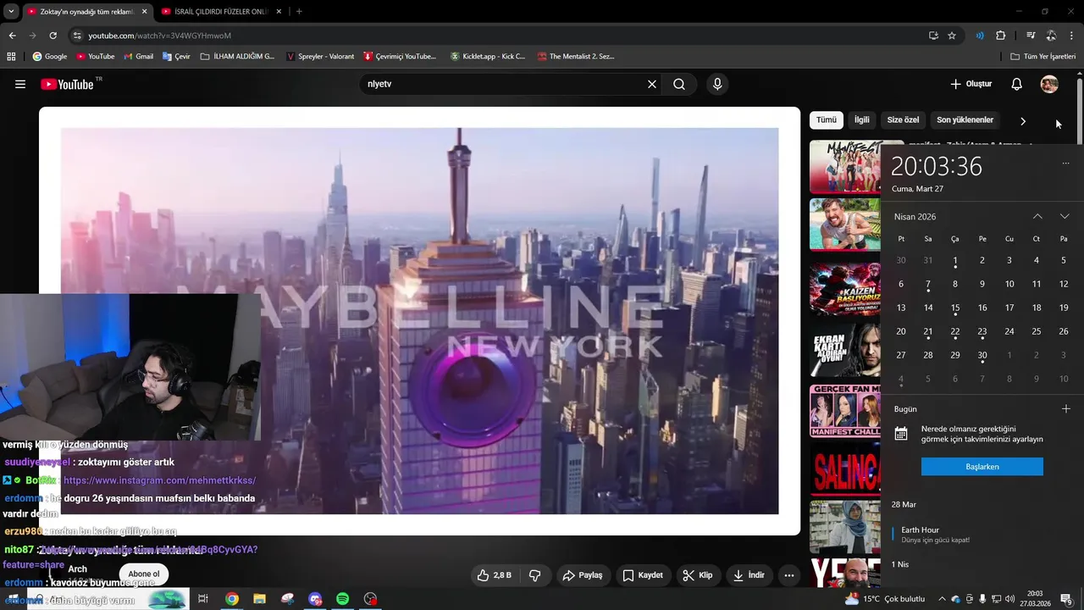
Task: Open the Spreyler - Valorant bookmark
Action: tap(320, 56)
